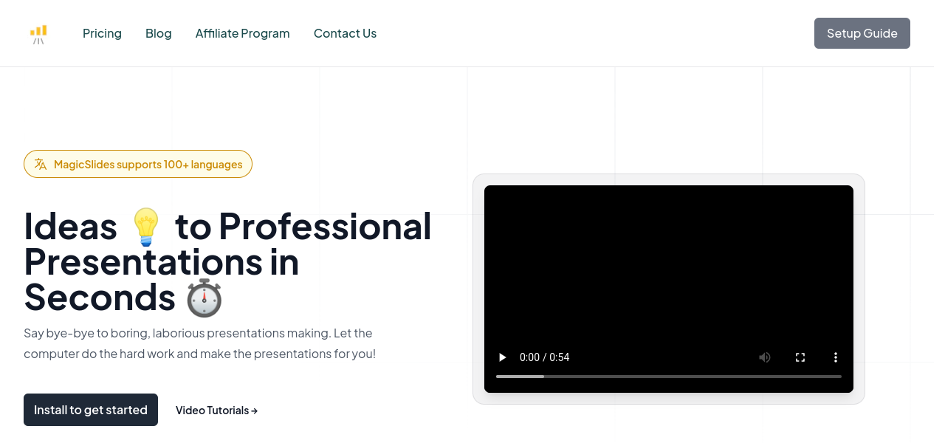Image resolution: width=945 pixels, height=443 pixels.
Task: Follow the Video Tutorials link
Action: (216, 411)
